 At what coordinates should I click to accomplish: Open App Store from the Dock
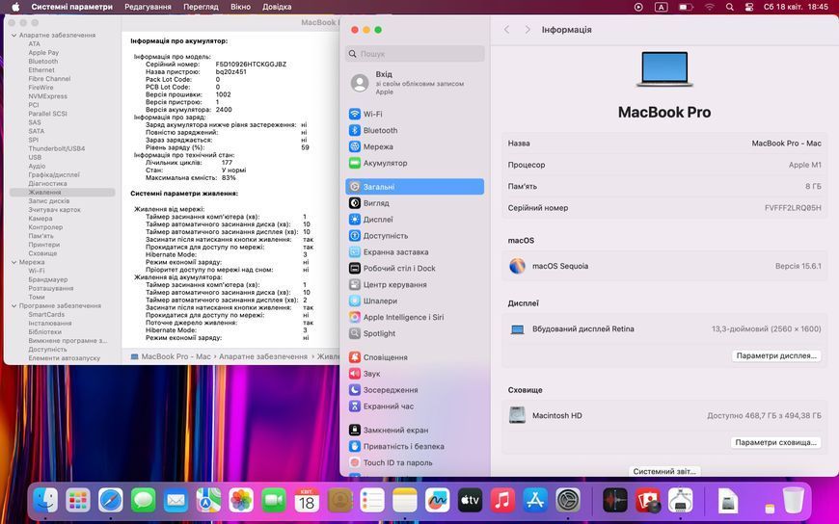pos(535,501)
